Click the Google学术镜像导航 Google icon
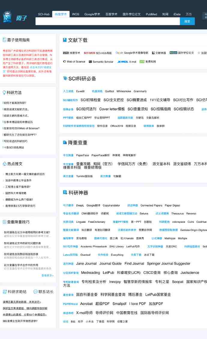This screenshot has height=339, width=207. point(119,53)
